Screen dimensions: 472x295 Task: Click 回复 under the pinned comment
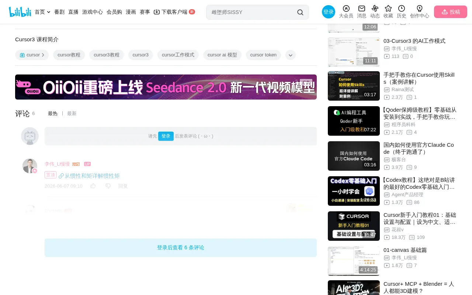click(x=123, y=186)
